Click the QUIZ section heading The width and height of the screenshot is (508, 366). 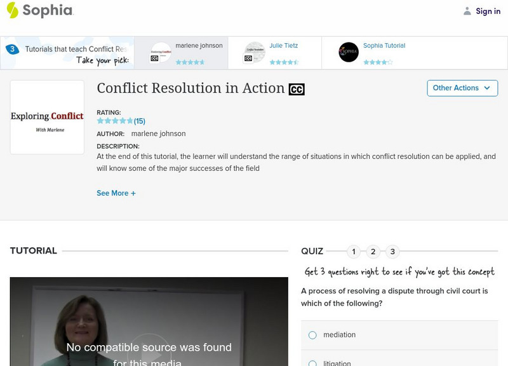(312, 251)
